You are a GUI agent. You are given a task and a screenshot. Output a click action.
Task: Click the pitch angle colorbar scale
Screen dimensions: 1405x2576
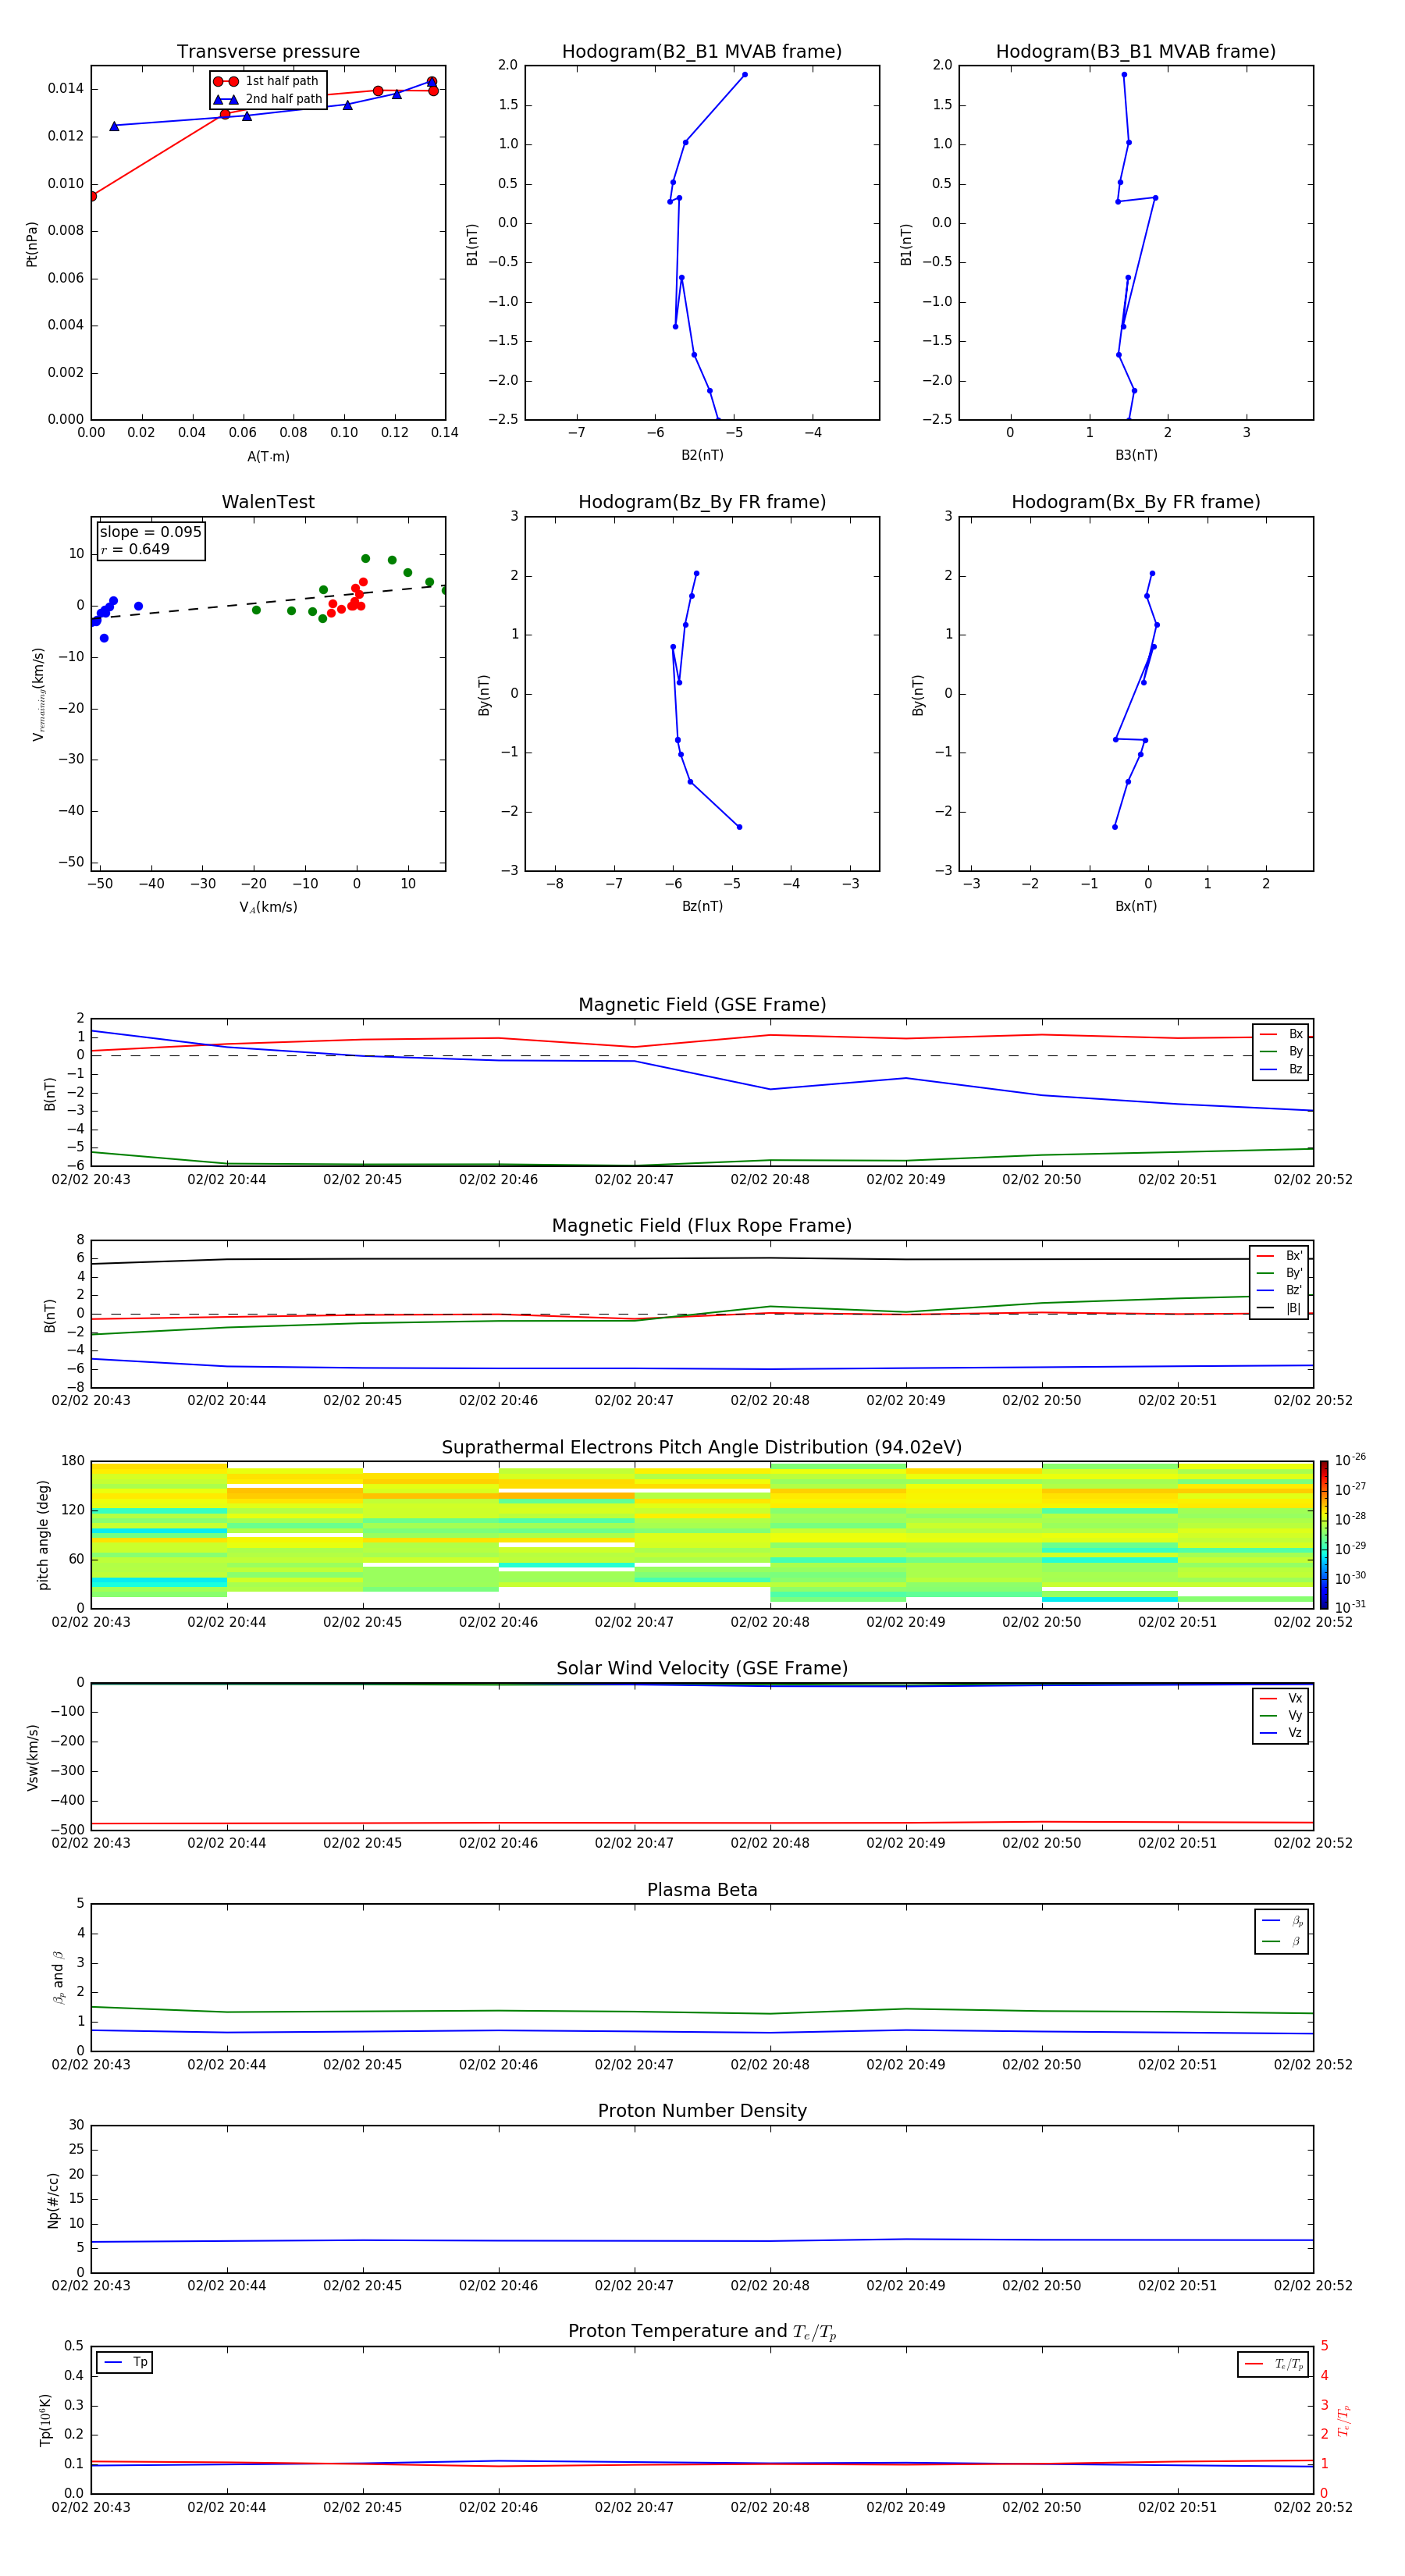[1324, 1535]
